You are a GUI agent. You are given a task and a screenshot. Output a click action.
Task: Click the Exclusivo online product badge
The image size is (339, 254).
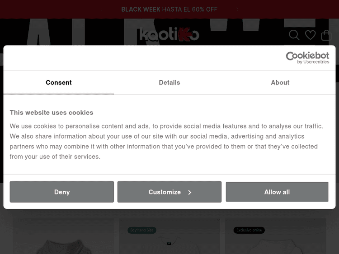[x=249, y=230]
